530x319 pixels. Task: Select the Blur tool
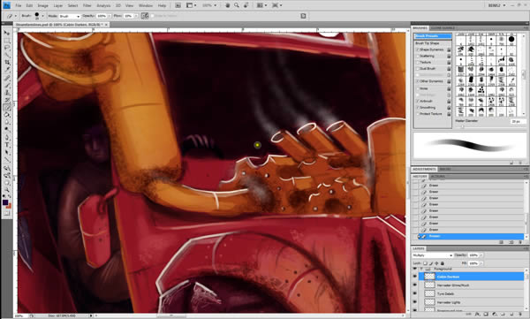point(7,123)
